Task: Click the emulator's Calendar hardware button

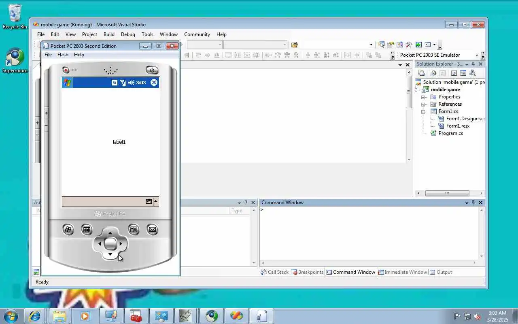Action: 87,230
